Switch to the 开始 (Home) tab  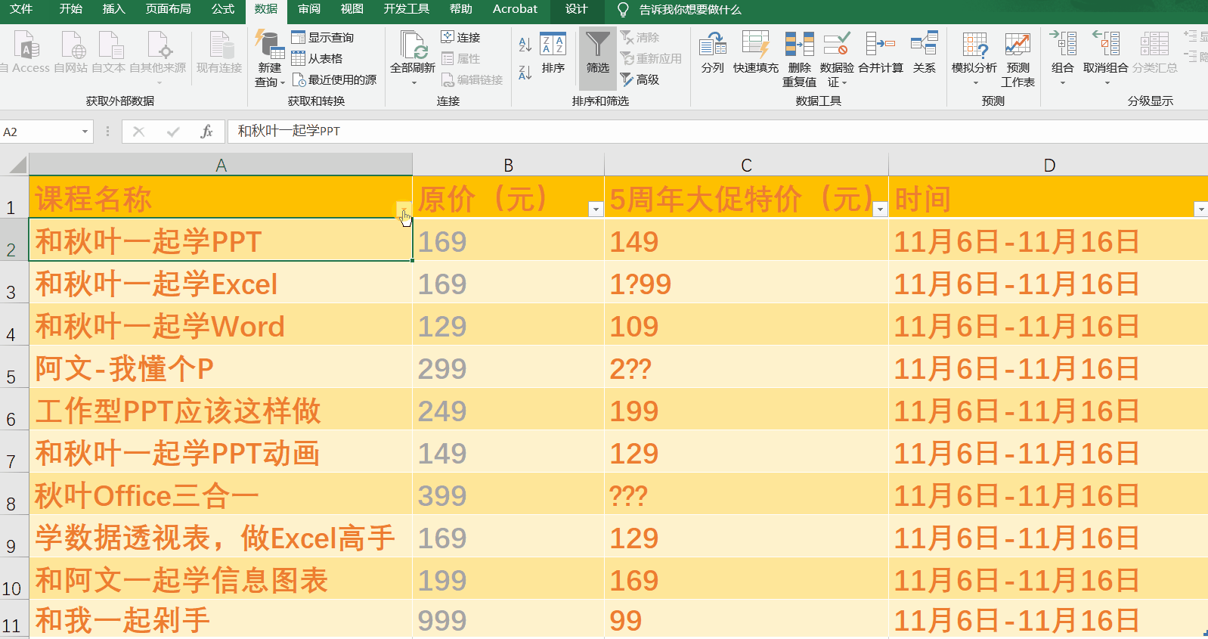click(x=70, y=9)
